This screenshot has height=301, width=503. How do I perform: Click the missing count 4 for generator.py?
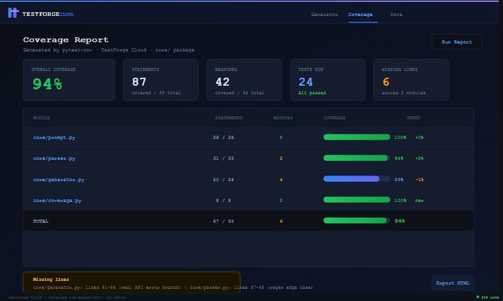(x=281, y=180)
